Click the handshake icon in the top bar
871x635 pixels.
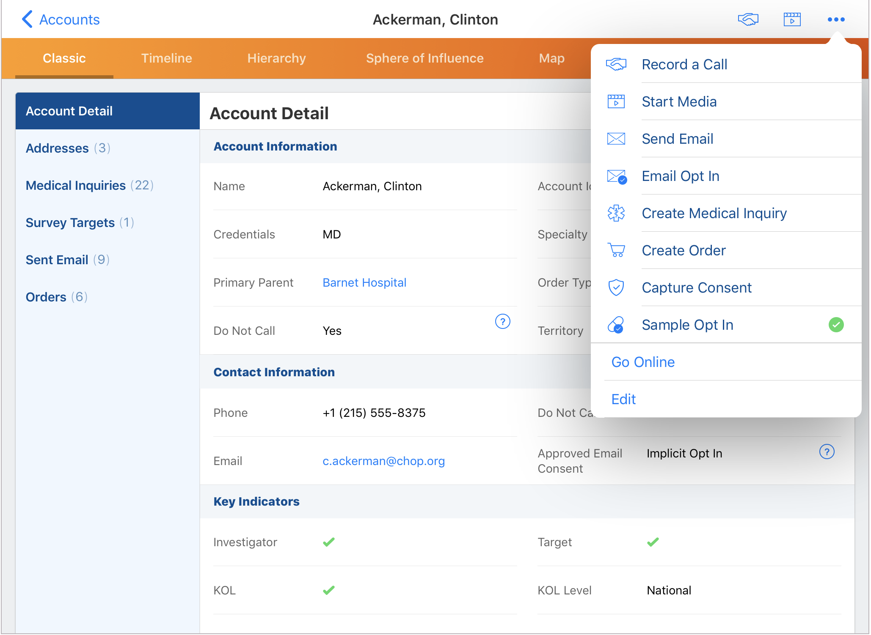click(748, 19)
